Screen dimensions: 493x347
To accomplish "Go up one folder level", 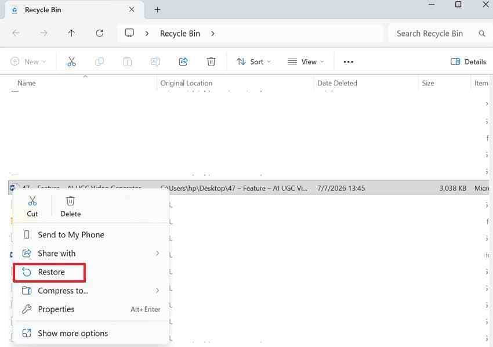I will 71,33.
